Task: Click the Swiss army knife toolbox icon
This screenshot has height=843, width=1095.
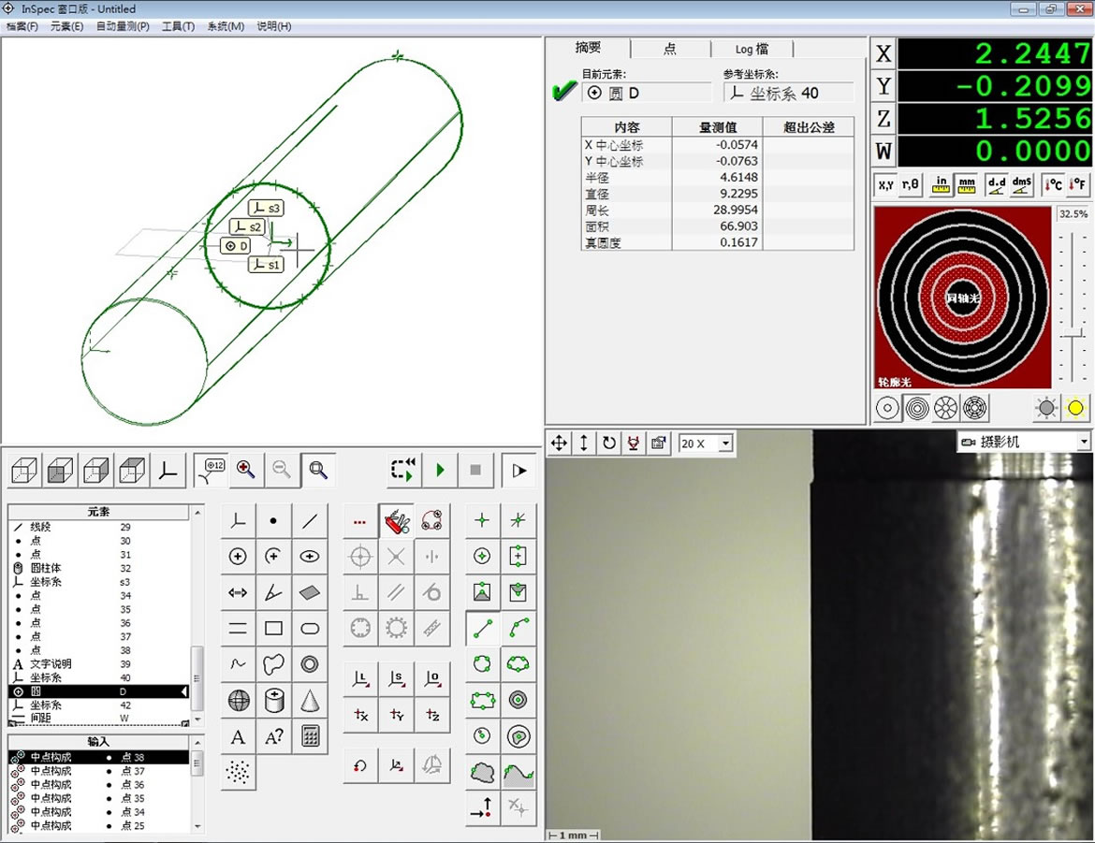Action: [396, 521]
